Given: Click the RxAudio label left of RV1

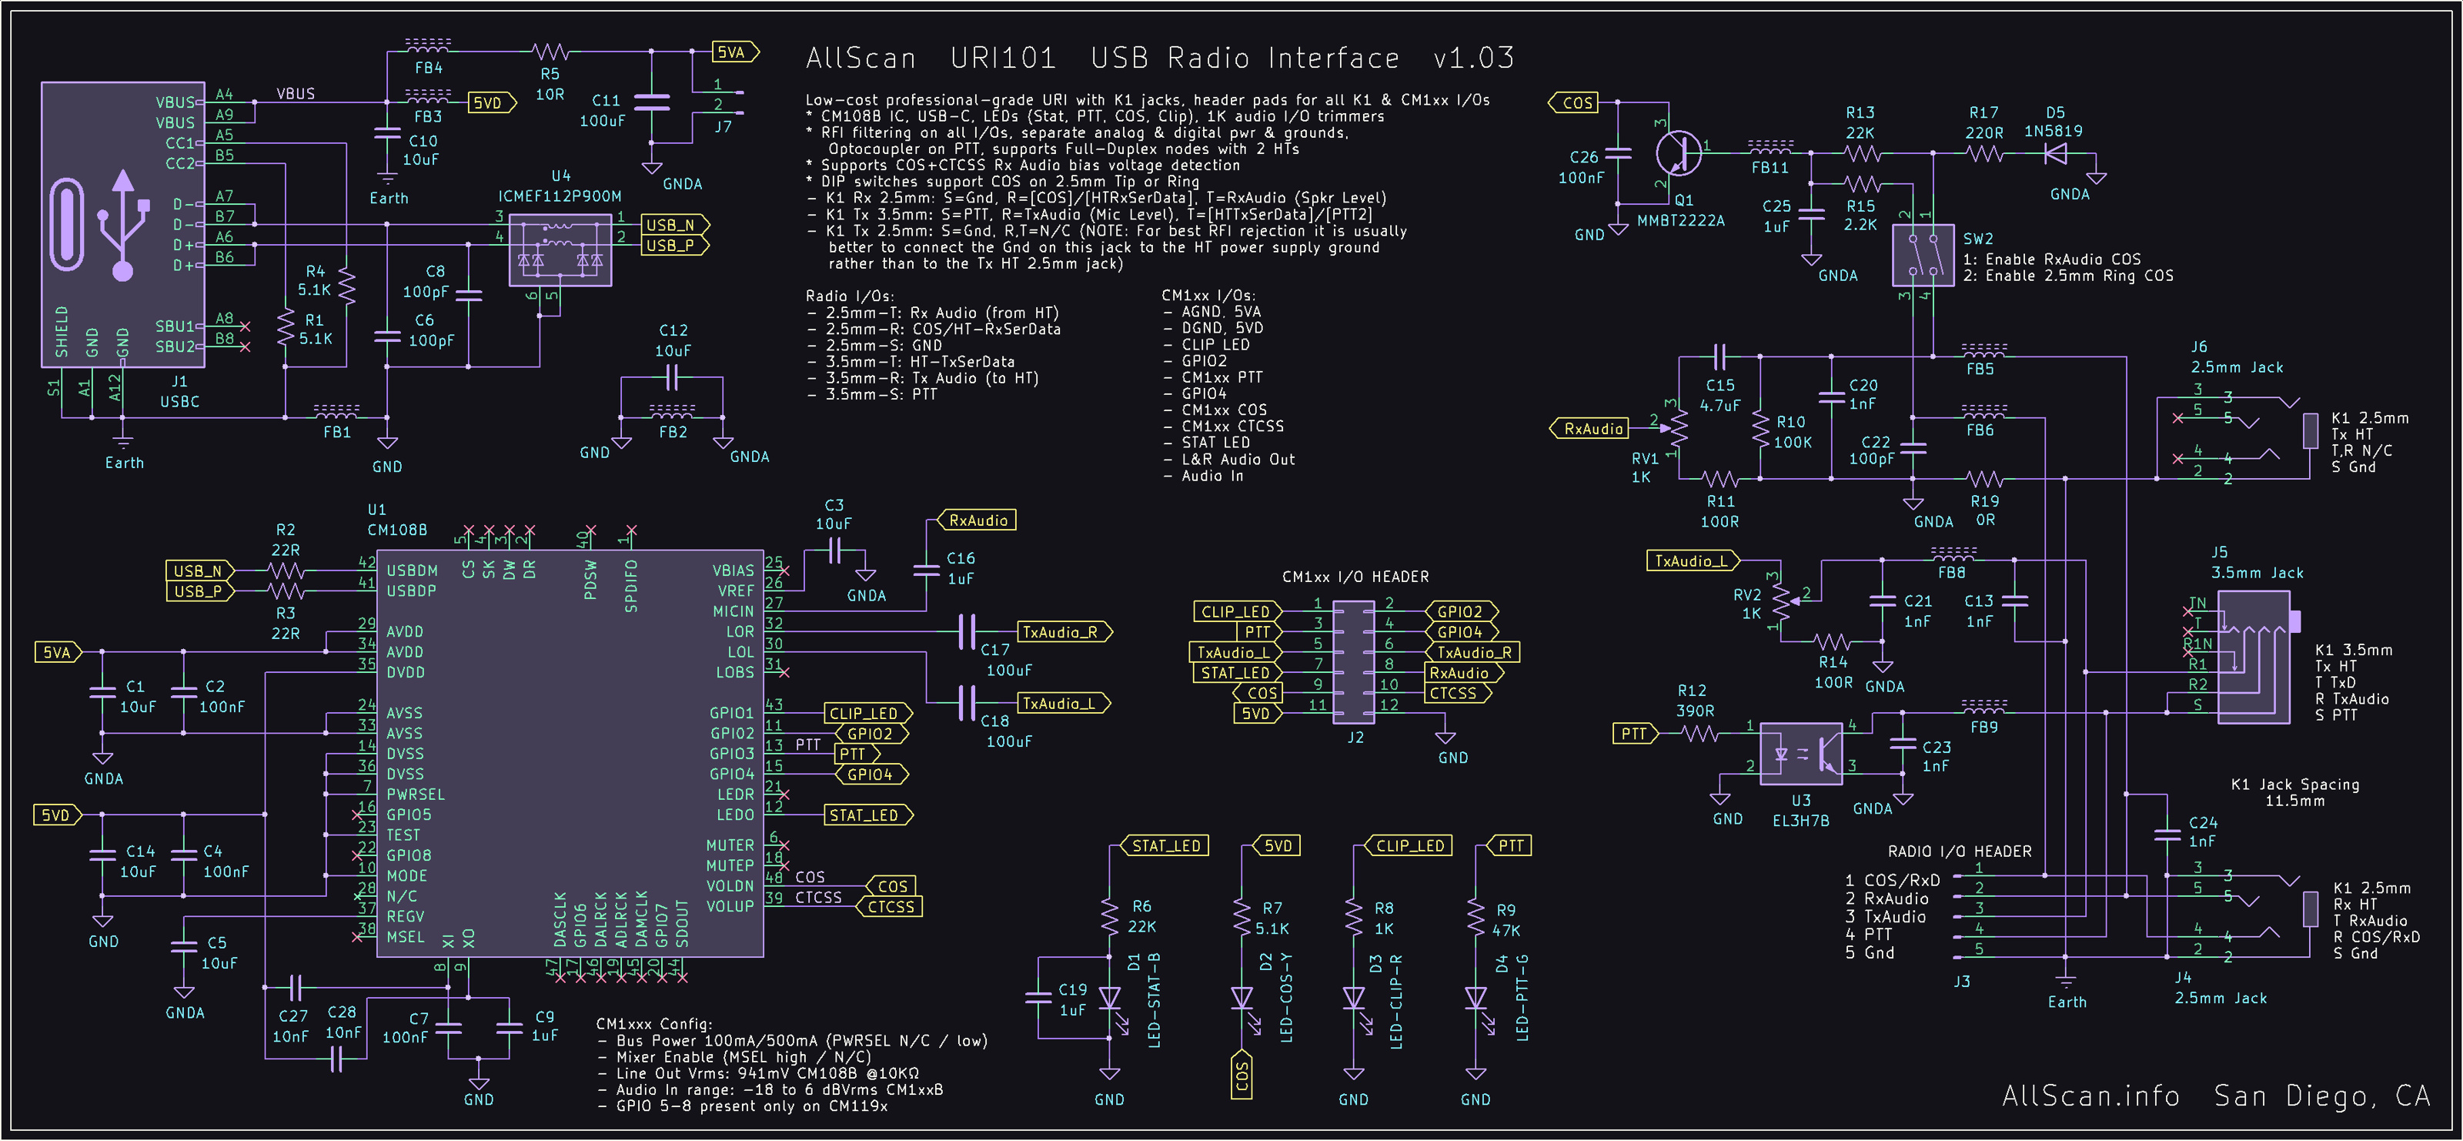Looking at the screenshot, I should pos(1588,429).
